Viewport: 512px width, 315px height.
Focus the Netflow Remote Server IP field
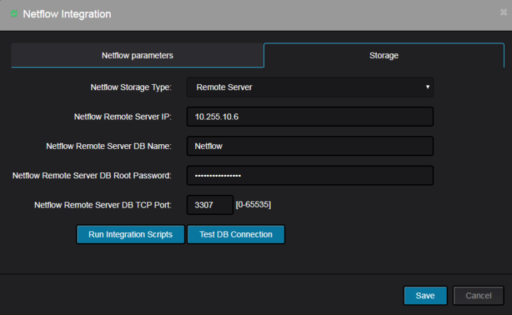point(310,117)
